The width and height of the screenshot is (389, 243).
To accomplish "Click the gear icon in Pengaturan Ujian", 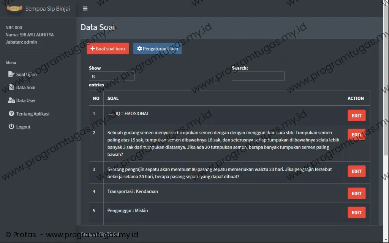I will pos(139,49).
